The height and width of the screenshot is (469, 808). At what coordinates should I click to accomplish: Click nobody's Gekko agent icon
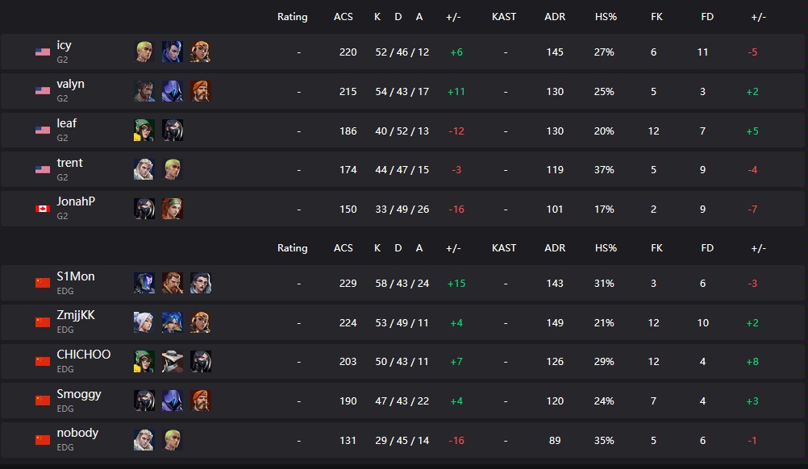click(172, 440)
